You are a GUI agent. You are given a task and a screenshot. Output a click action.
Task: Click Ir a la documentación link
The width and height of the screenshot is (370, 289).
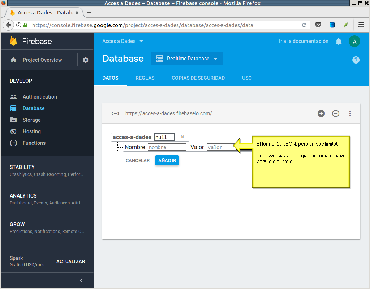click(304, 41)
